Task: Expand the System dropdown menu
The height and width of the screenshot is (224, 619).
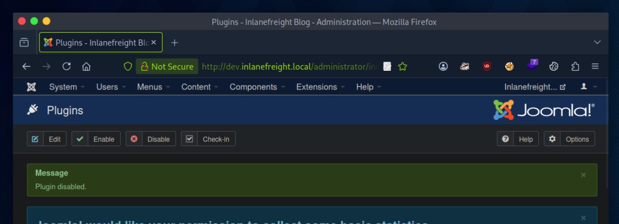Action: (67, 87)
